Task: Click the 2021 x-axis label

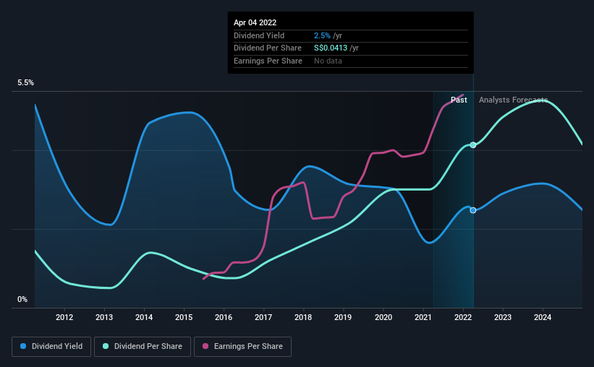Action: (x=423, y=317)
